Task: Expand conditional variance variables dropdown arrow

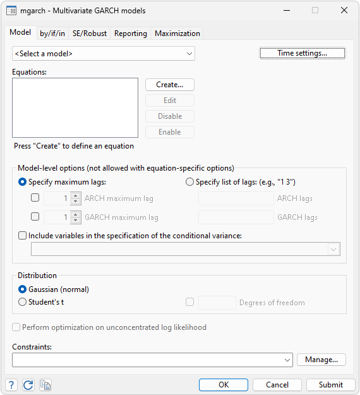Action: click(x=333, y=249)
